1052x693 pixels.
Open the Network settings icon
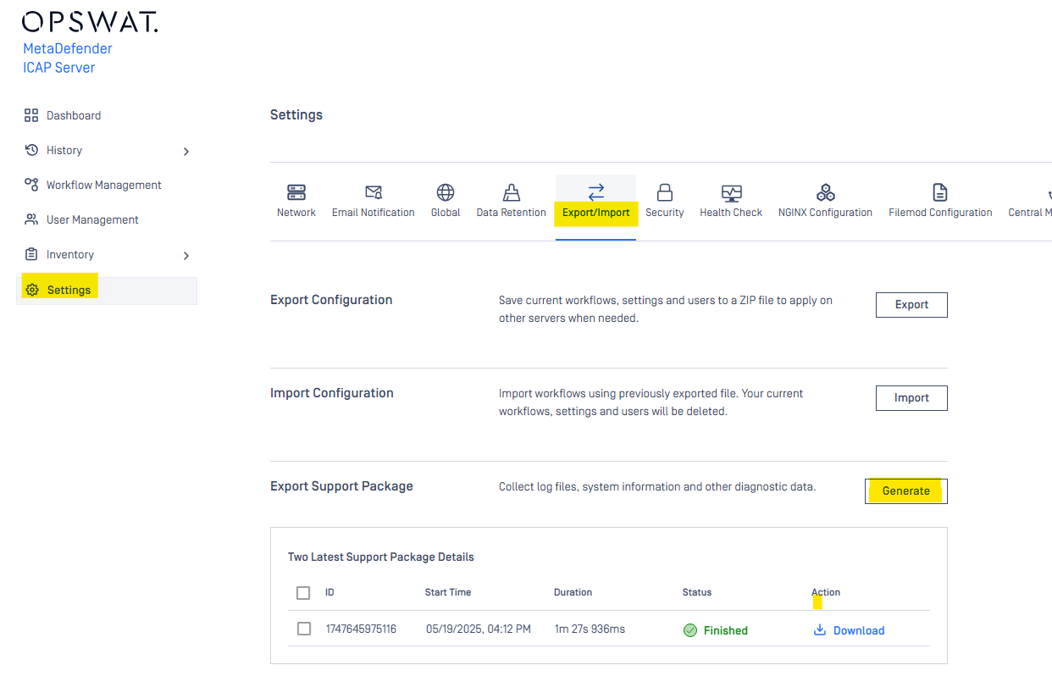[296, 192]
